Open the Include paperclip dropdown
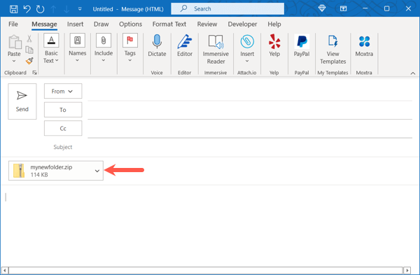 [104, 48]
